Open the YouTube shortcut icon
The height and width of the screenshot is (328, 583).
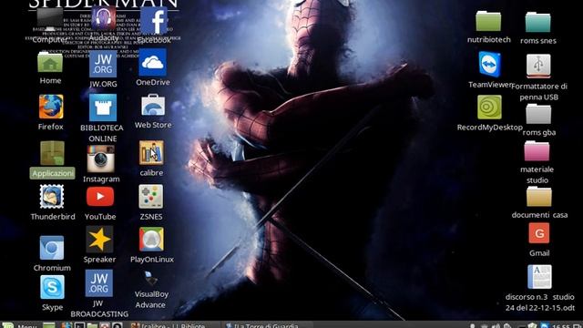[x=100, y=197]
